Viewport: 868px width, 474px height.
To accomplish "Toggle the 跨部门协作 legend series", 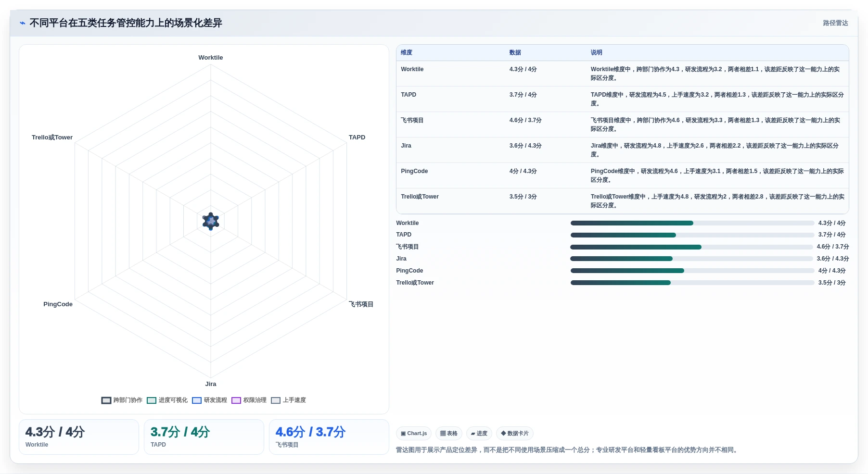I will 122,400.
